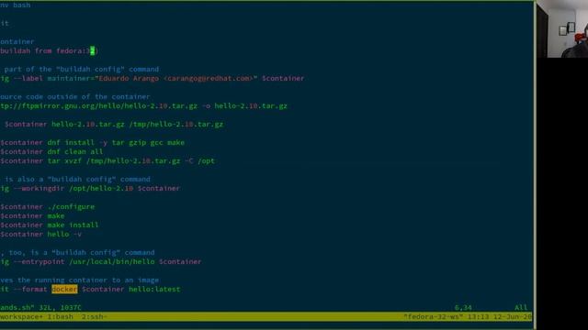Click the comment "is also a buildah config command"
This screenshot has width=588, height=330.
pos(77,180)
